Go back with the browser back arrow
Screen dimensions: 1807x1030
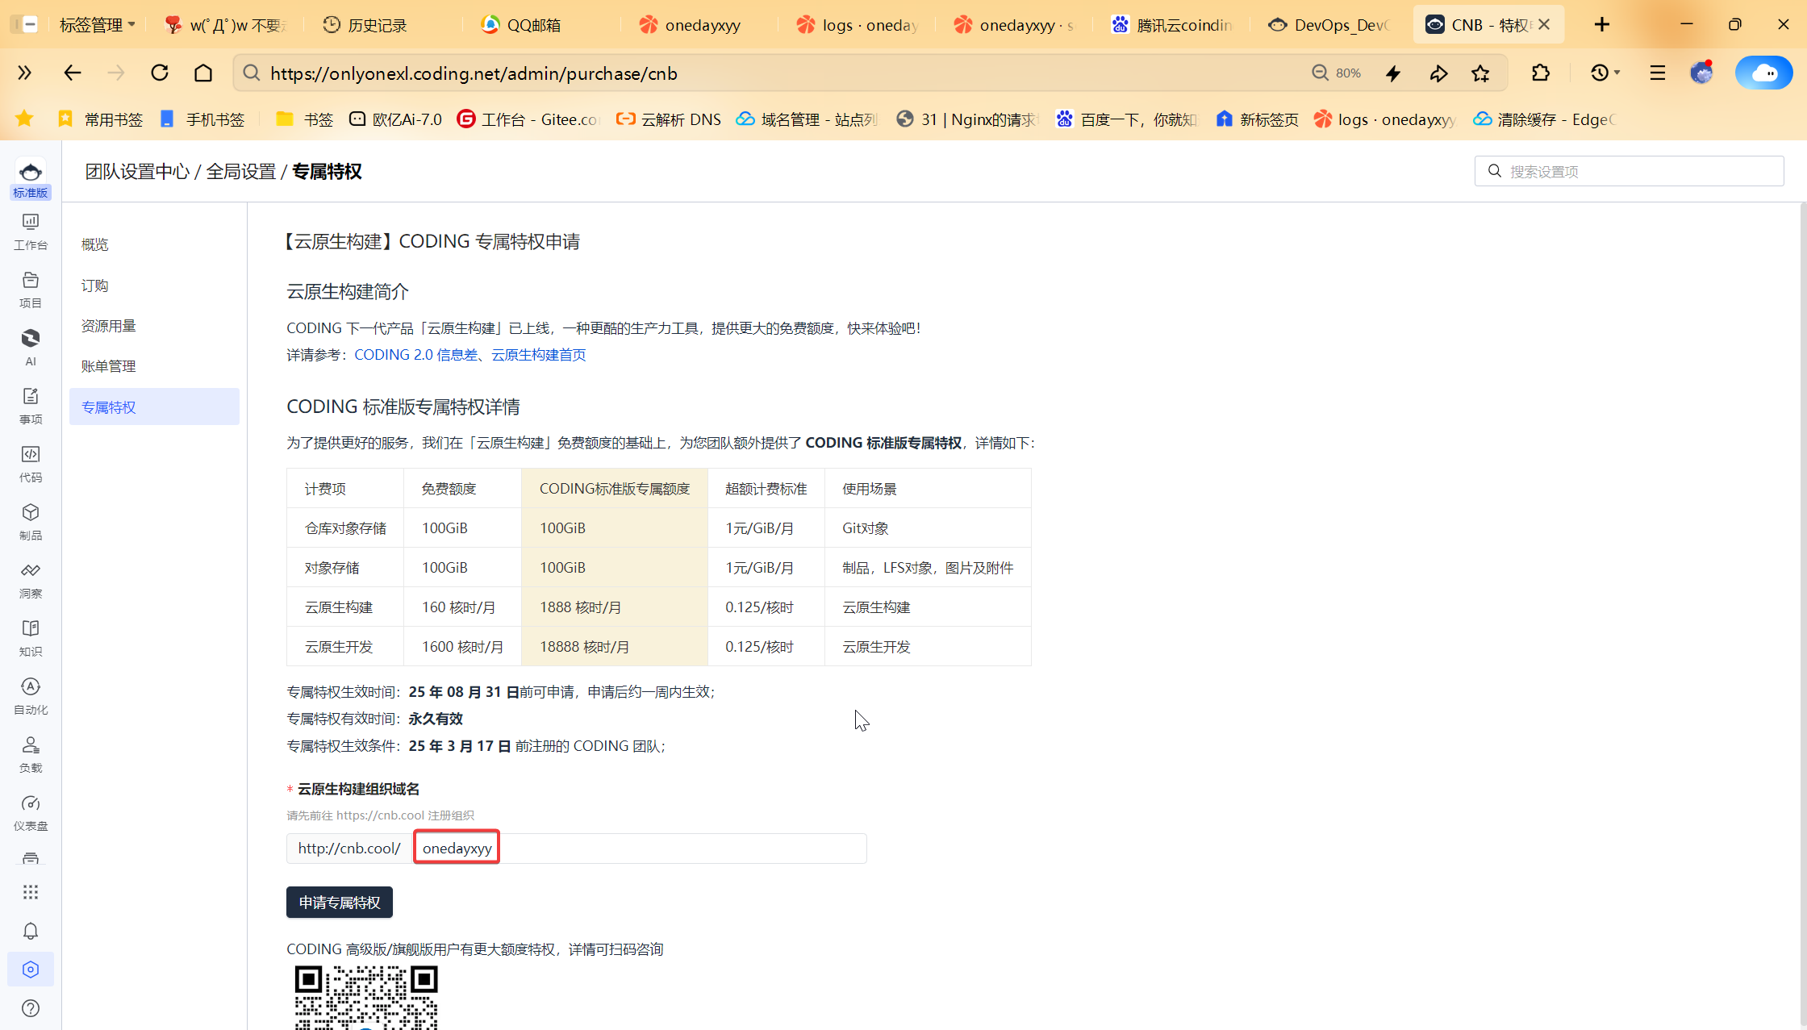click(73, 73)
